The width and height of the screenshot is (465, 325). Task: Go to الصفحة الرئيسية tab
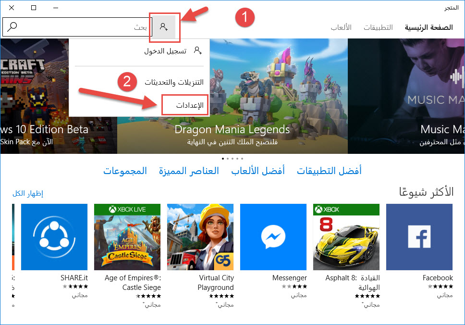pyautogui.click(x=429, y=27)
